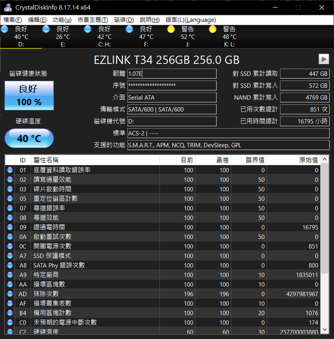Click power on count value 851 次
The image size is (334, 339).
305,110
